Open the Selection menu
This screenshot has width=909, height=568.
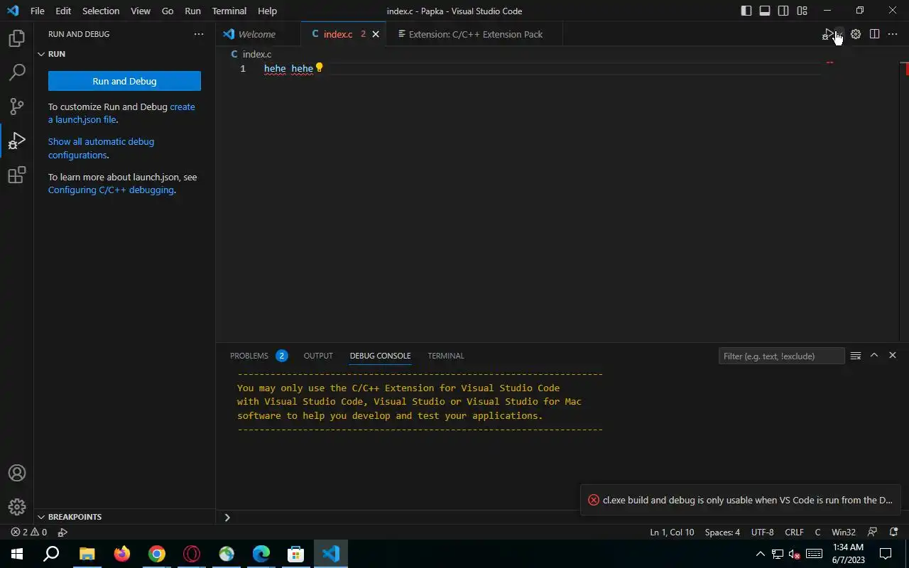tap(101, 11)
